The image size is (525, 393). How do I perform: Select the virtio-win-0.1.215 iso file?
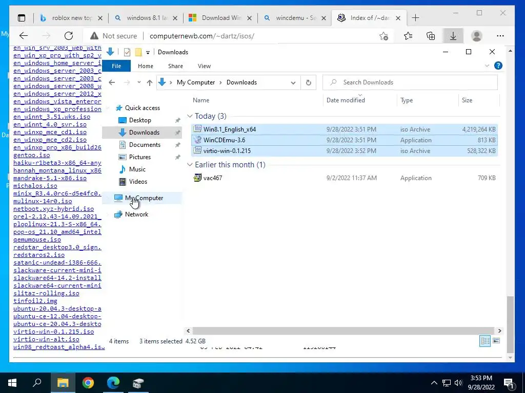point(345,151)
